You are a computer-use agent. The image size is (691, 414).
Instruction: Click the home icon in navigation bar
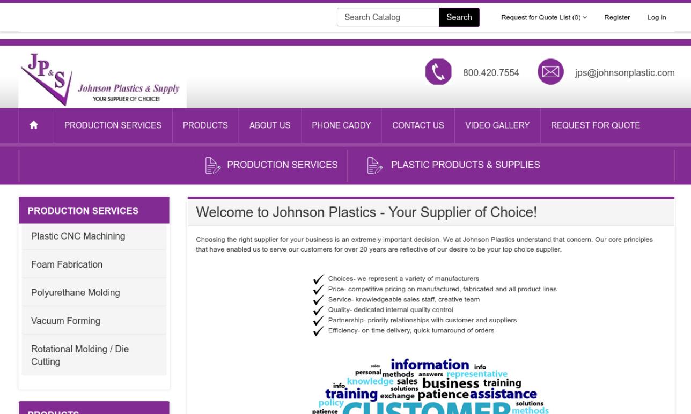point(34,125)
